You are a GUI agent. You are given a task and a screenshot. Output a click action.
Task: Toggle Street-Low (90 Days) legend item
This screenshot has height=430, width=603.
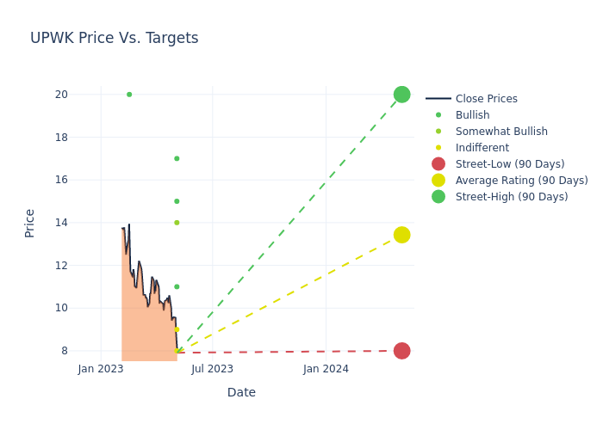click(510, 164)
